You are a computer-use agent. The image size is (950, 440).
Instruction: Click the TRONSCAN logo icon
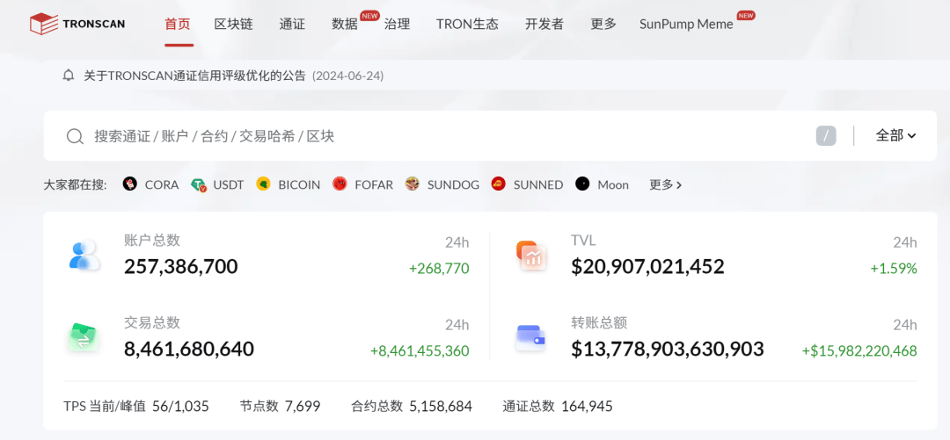click(44, 25)
